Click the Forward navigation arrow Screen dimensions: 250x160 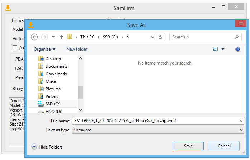coord(44,37)
